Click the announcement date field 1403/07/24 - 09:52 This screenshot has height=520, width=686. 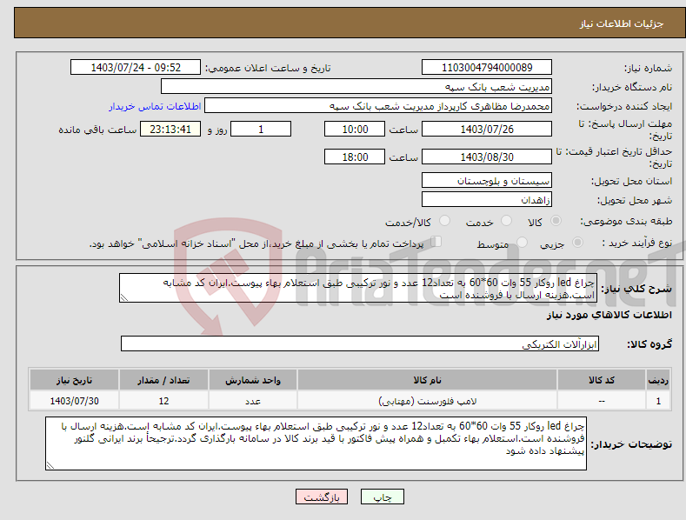coord(136,68)
